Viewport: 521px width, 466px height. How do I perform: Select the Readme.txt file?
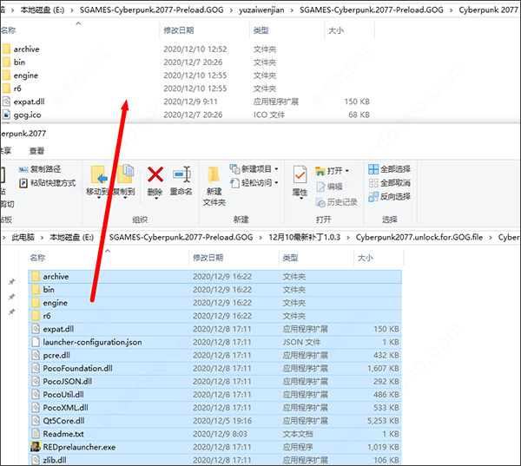214,434
